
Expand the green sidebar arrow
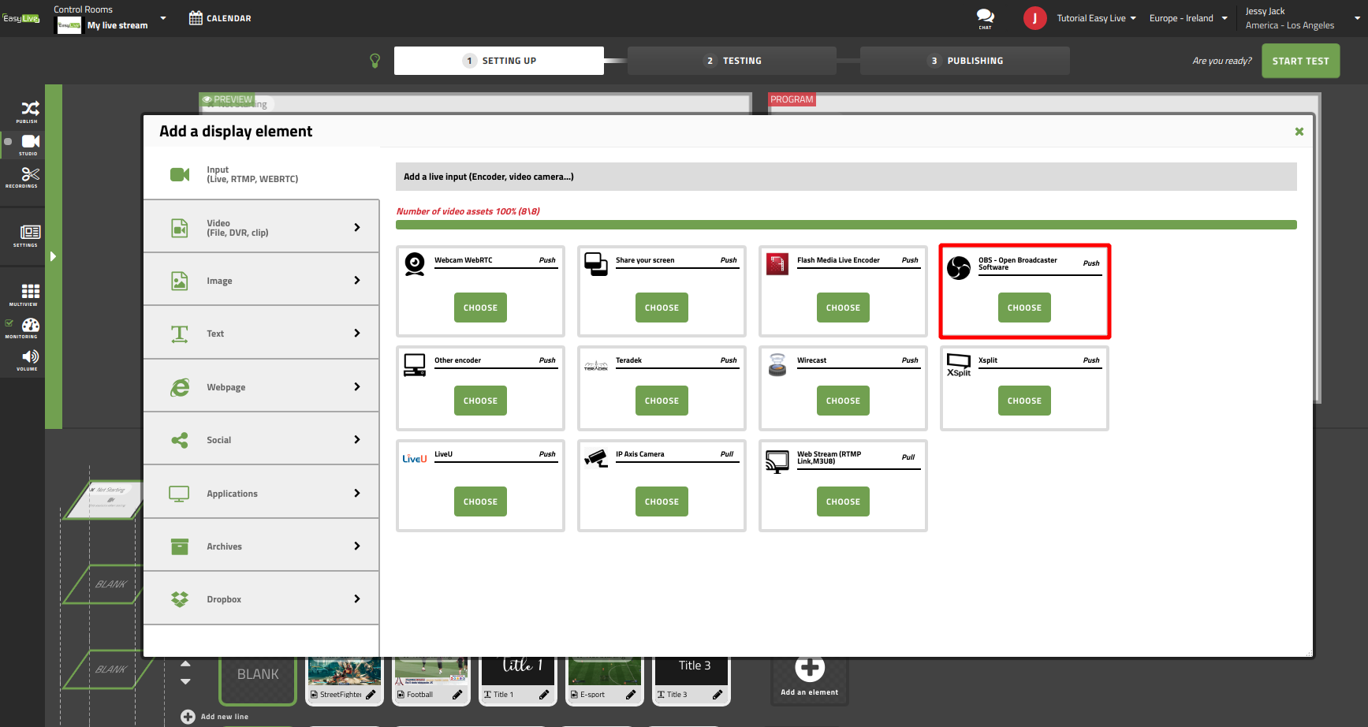(x=53, y=256)
